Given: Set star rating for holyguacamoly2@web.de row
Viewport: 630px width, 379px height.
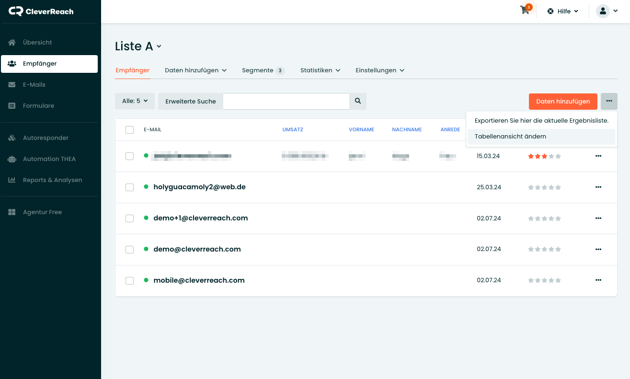Looking at the screenshot, I should coord(544,187).
